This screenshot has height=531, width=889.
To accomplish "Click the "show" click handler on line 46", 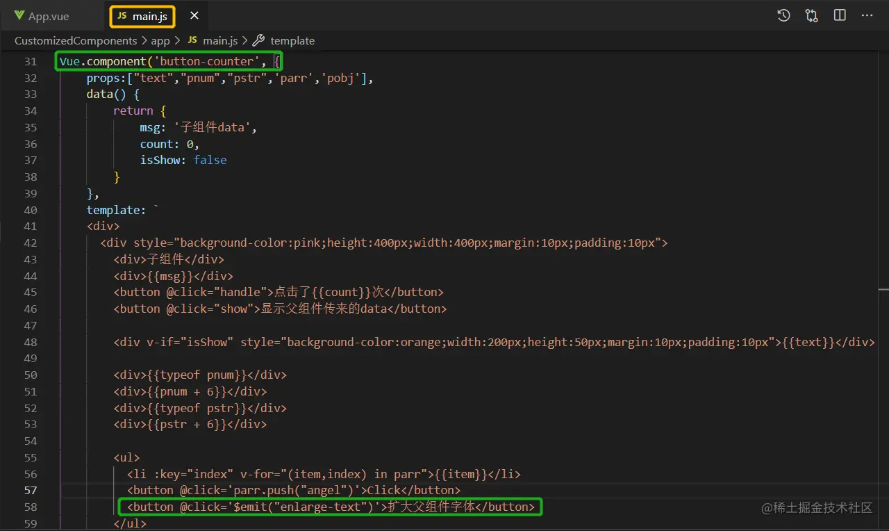I will pyautogui.click(x=234, y=309).
